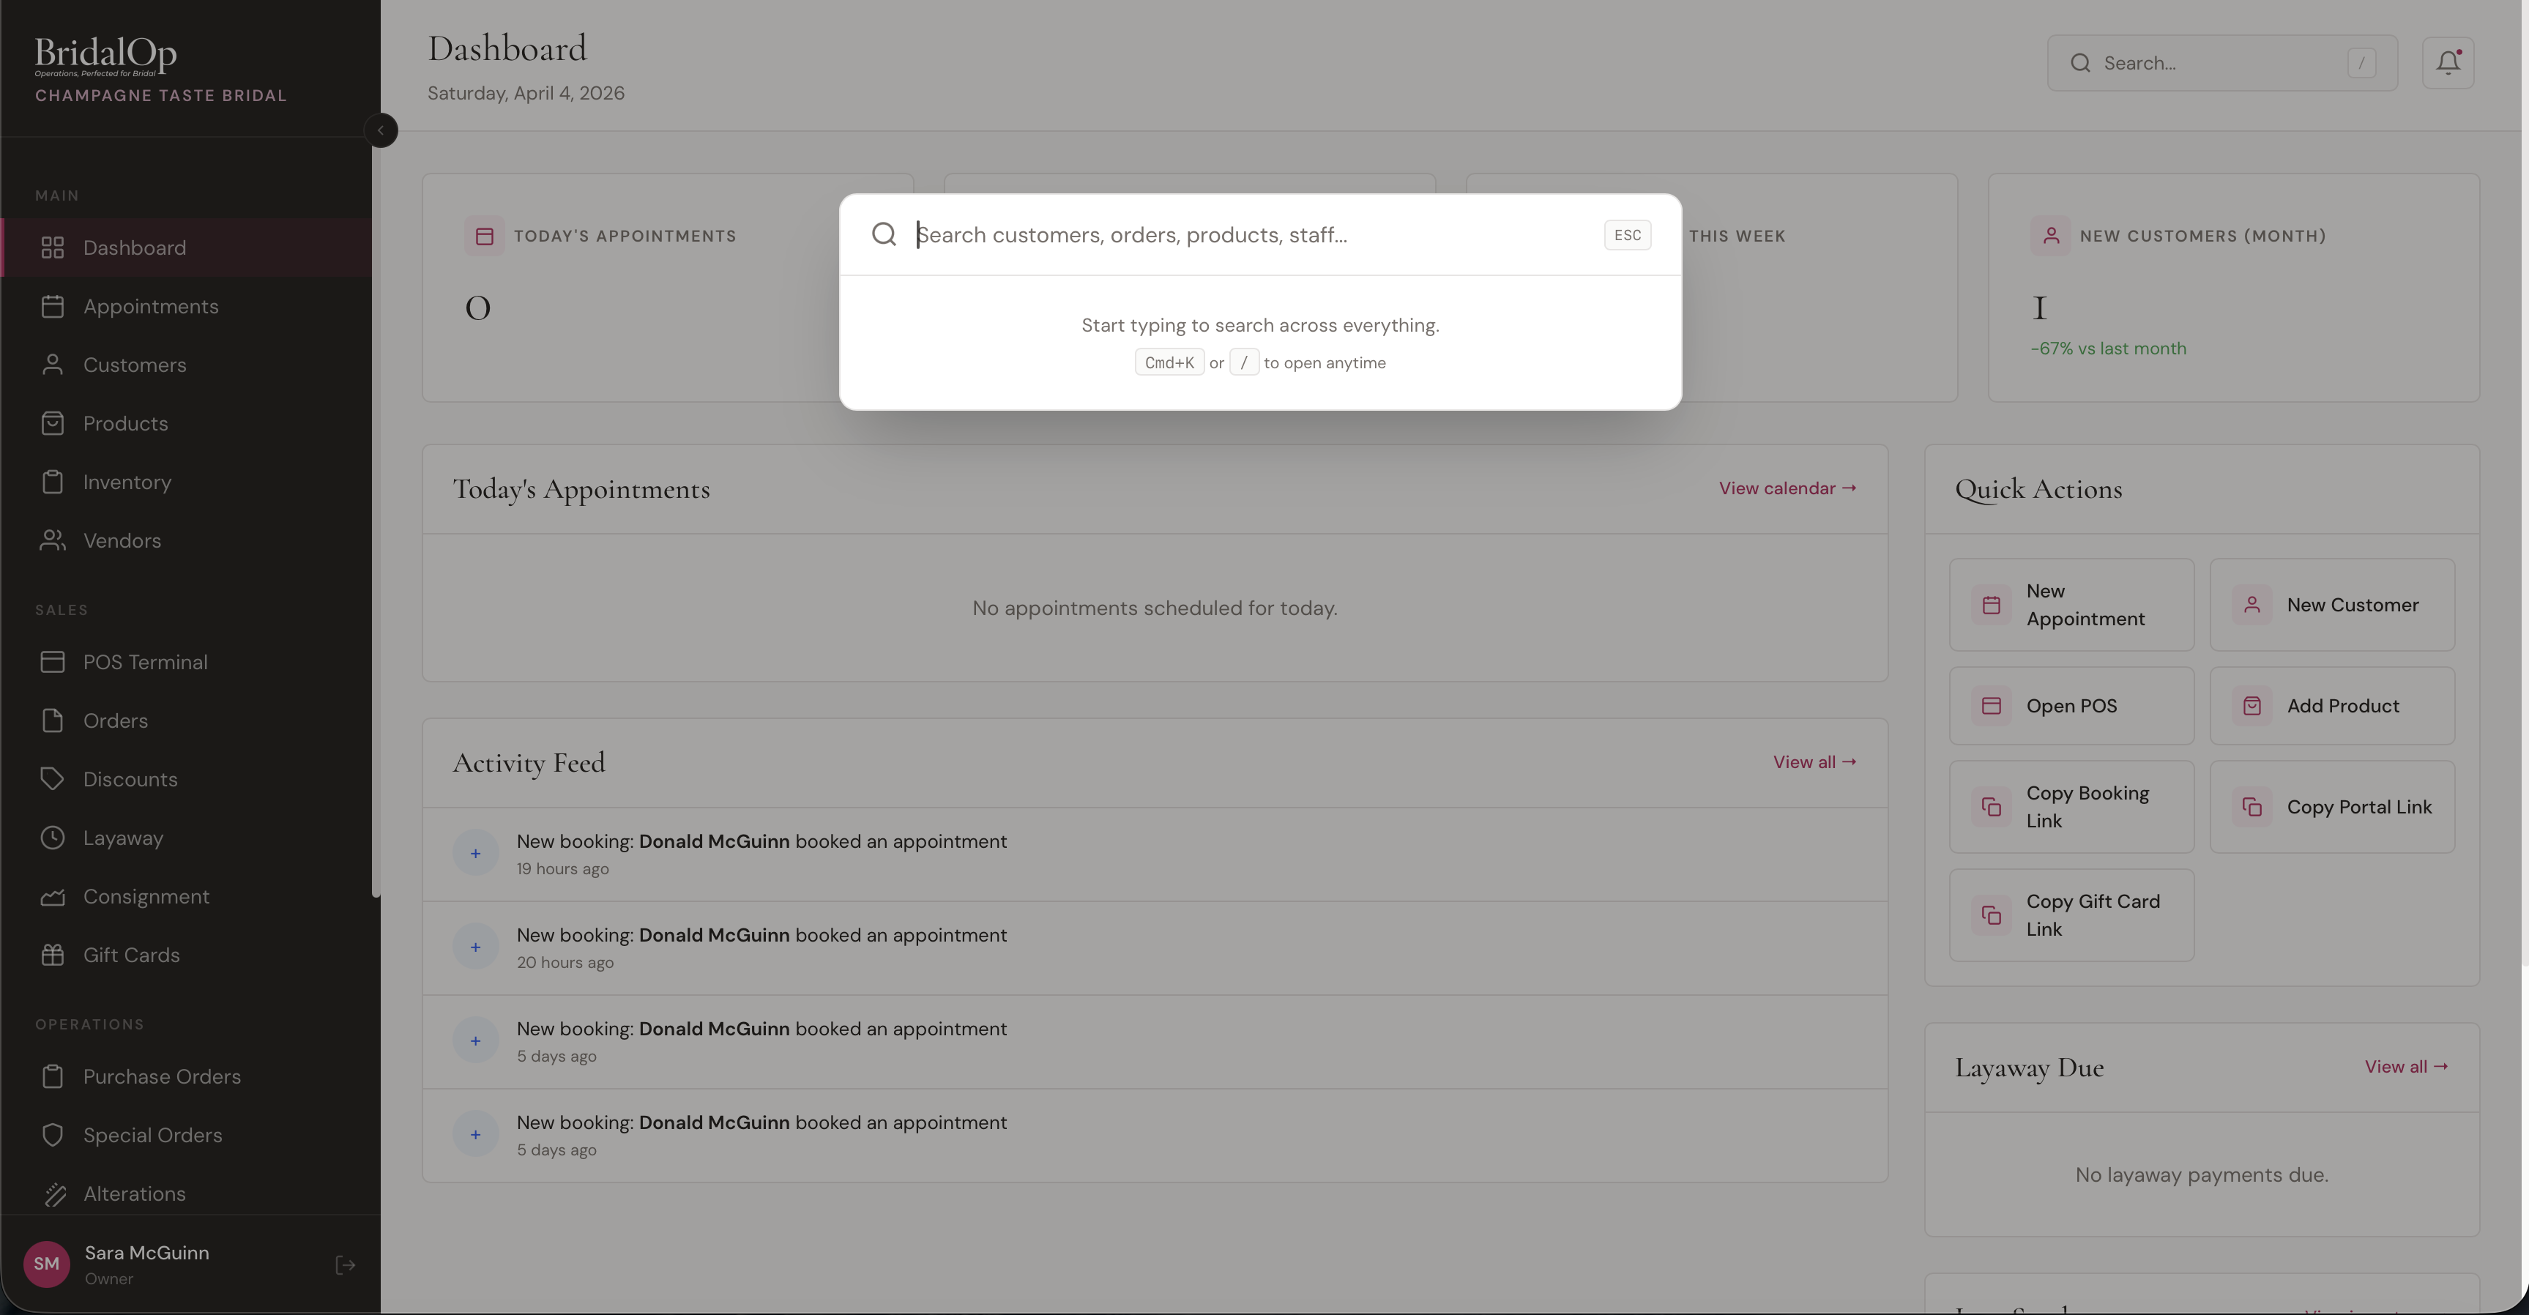The width and height of the screenshot is (2529, 1315).
Task: Collapse the sidebar with the chevron button
Action: pos(382,130)
